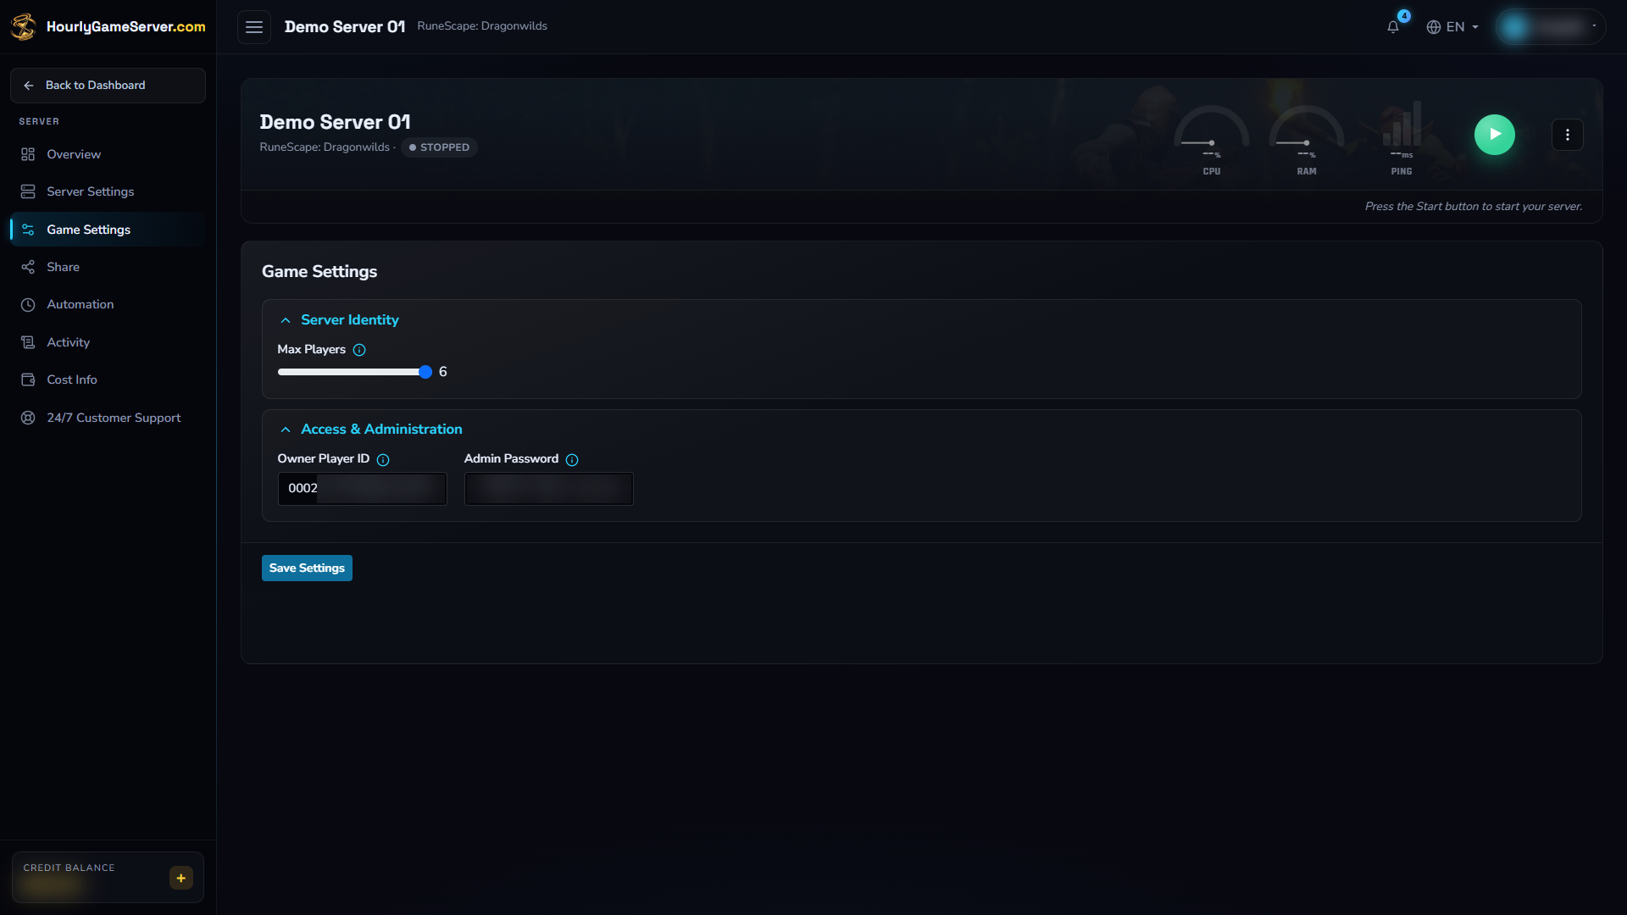The width and height of the screenshot is (1627, 915).
Task: Click the globe language icon
Action: (x=1434, y=27)
